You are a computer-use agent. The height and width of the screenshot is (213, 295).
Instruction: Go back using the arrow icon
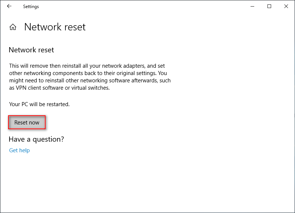click(9, 6)
